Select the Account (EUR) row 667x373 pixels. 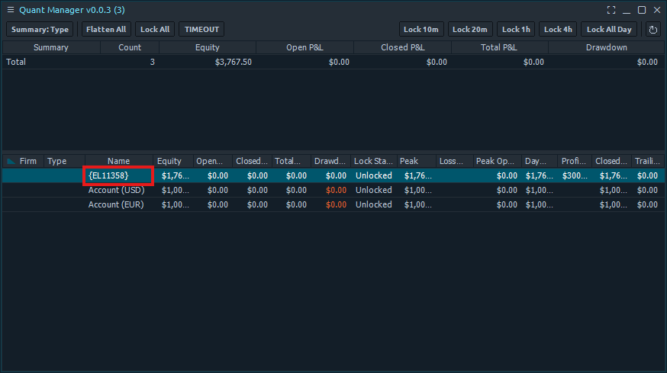click(x=116, y=204)
